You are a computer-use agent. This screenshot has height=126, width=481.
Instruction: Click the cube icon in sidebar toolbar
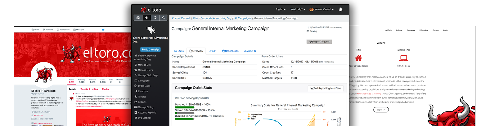point(146,18)
